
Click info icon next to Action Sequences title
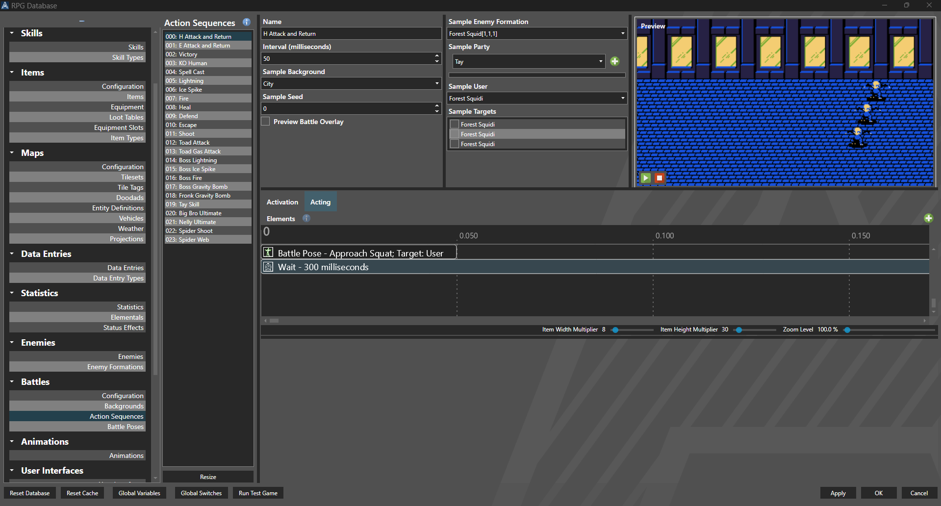pyautogui.click(x=247, y=23)
